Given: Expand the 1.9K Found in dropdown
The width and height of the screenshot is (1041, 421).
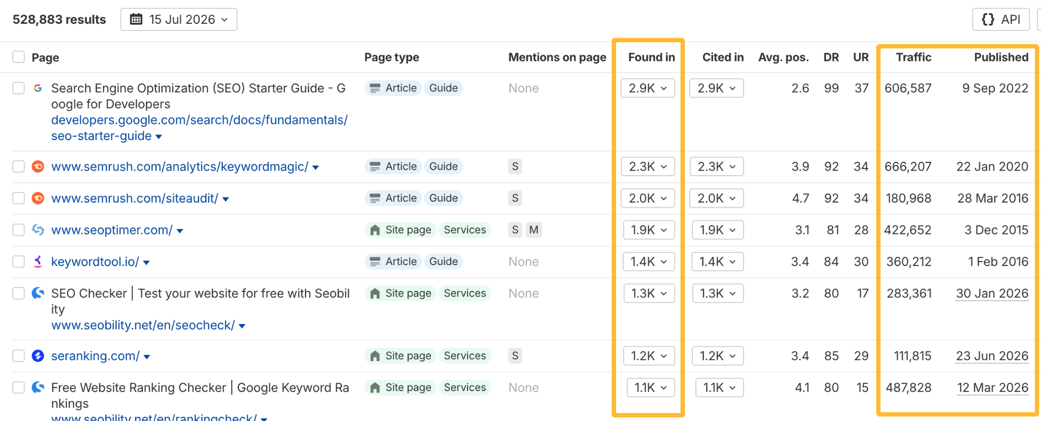Looking at the screenshot, I should [x=649, y=230].
